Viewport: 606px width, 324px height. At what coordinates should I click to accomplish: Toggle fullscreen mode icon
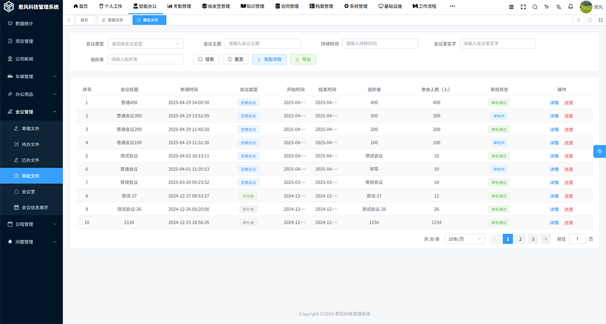point(523,7)
